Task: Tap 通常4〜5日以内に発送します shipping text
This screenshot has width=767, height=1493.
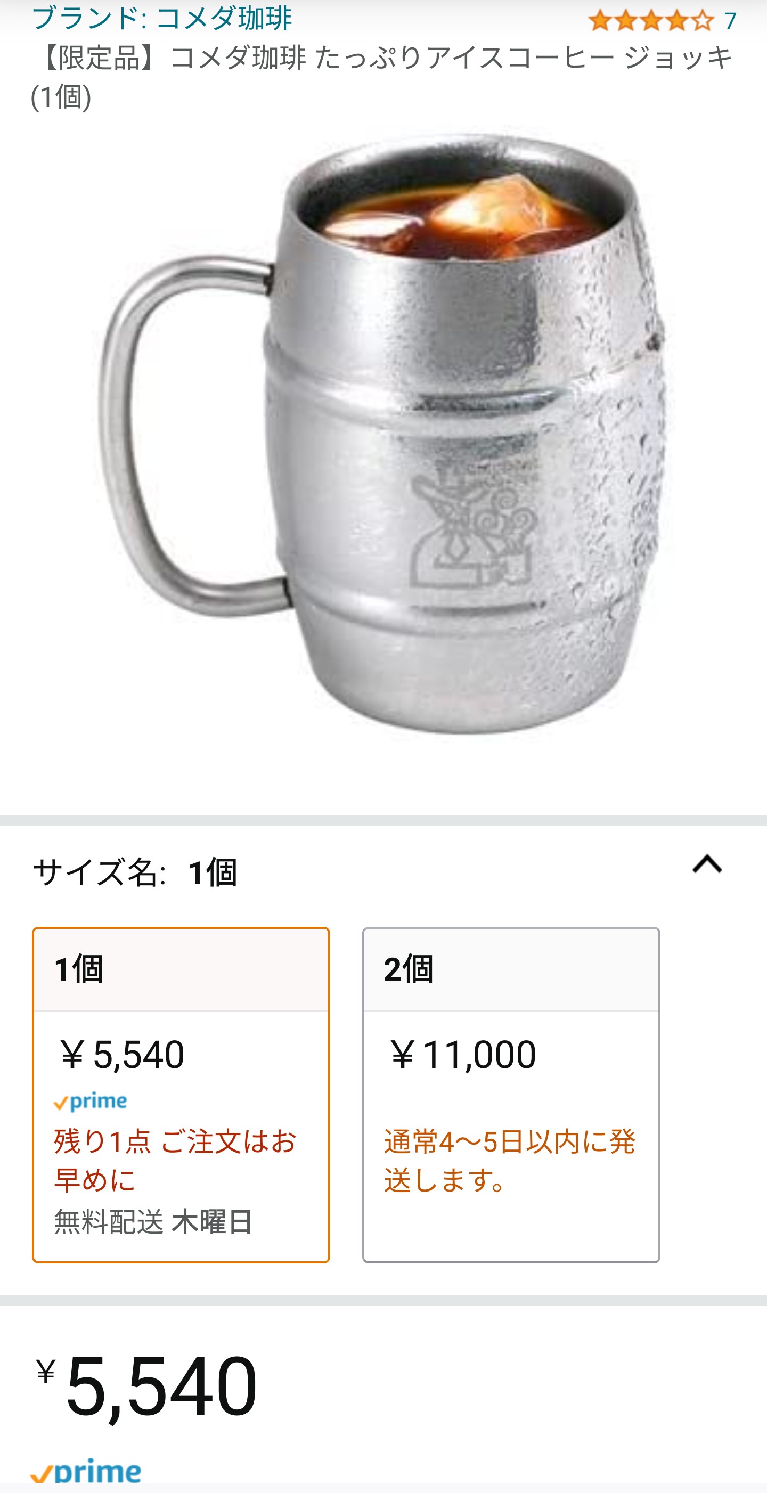Action: point(510,1160)
